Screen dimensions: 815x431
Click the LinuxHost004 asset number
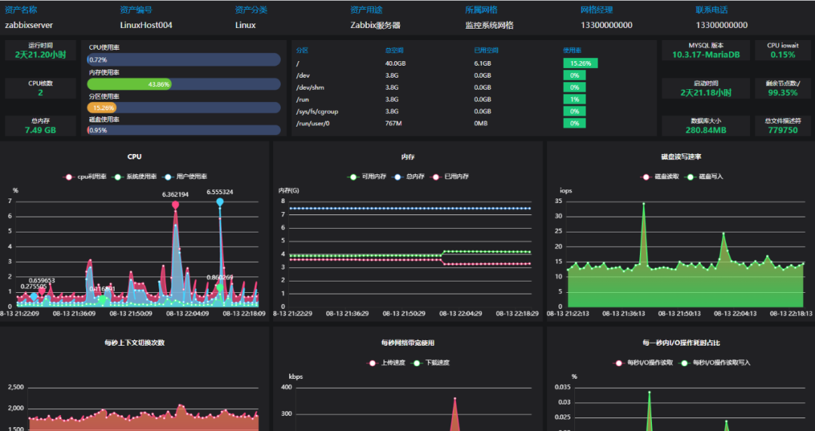[146, 25]
